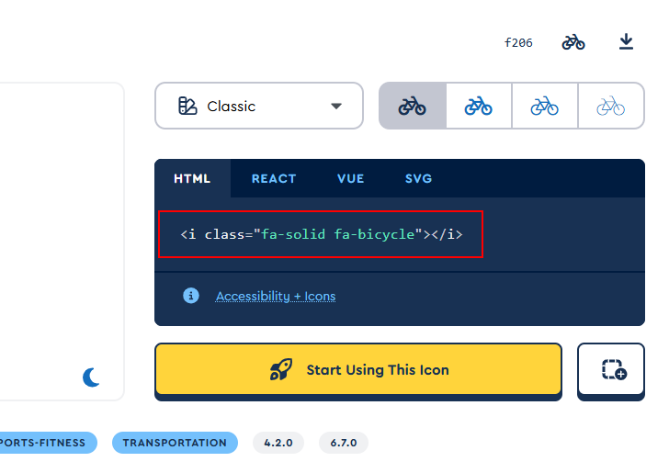Copy the f206 unicode value
The width and height of the screenshot is (669, 473).
tap(518, 42)
